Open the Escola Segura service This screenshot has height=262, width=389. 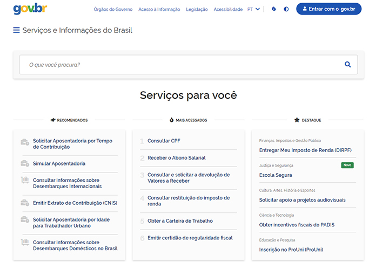pos(276,175)
